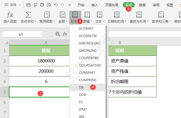Click the Lookup and Reference (查找与引用) icon
This screenshot has width=181, height=118.
139,15
